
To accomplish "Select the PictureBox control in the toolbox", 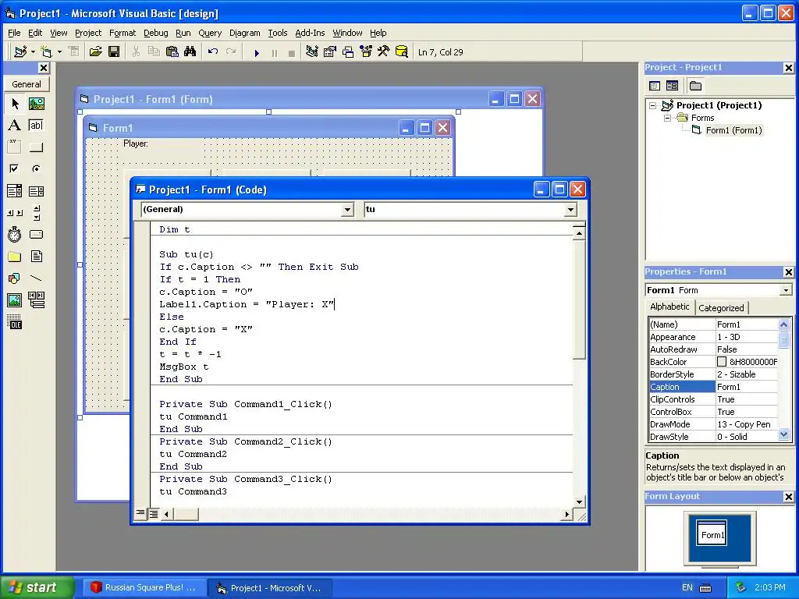I will pos(36,104).
